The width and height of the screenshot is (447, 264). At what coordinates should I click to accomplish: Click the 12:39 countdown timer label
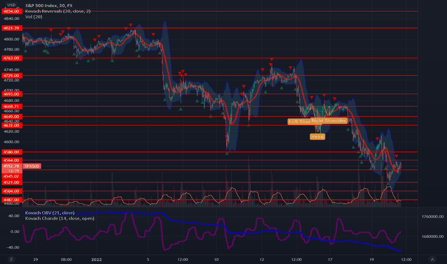(13, 171)
